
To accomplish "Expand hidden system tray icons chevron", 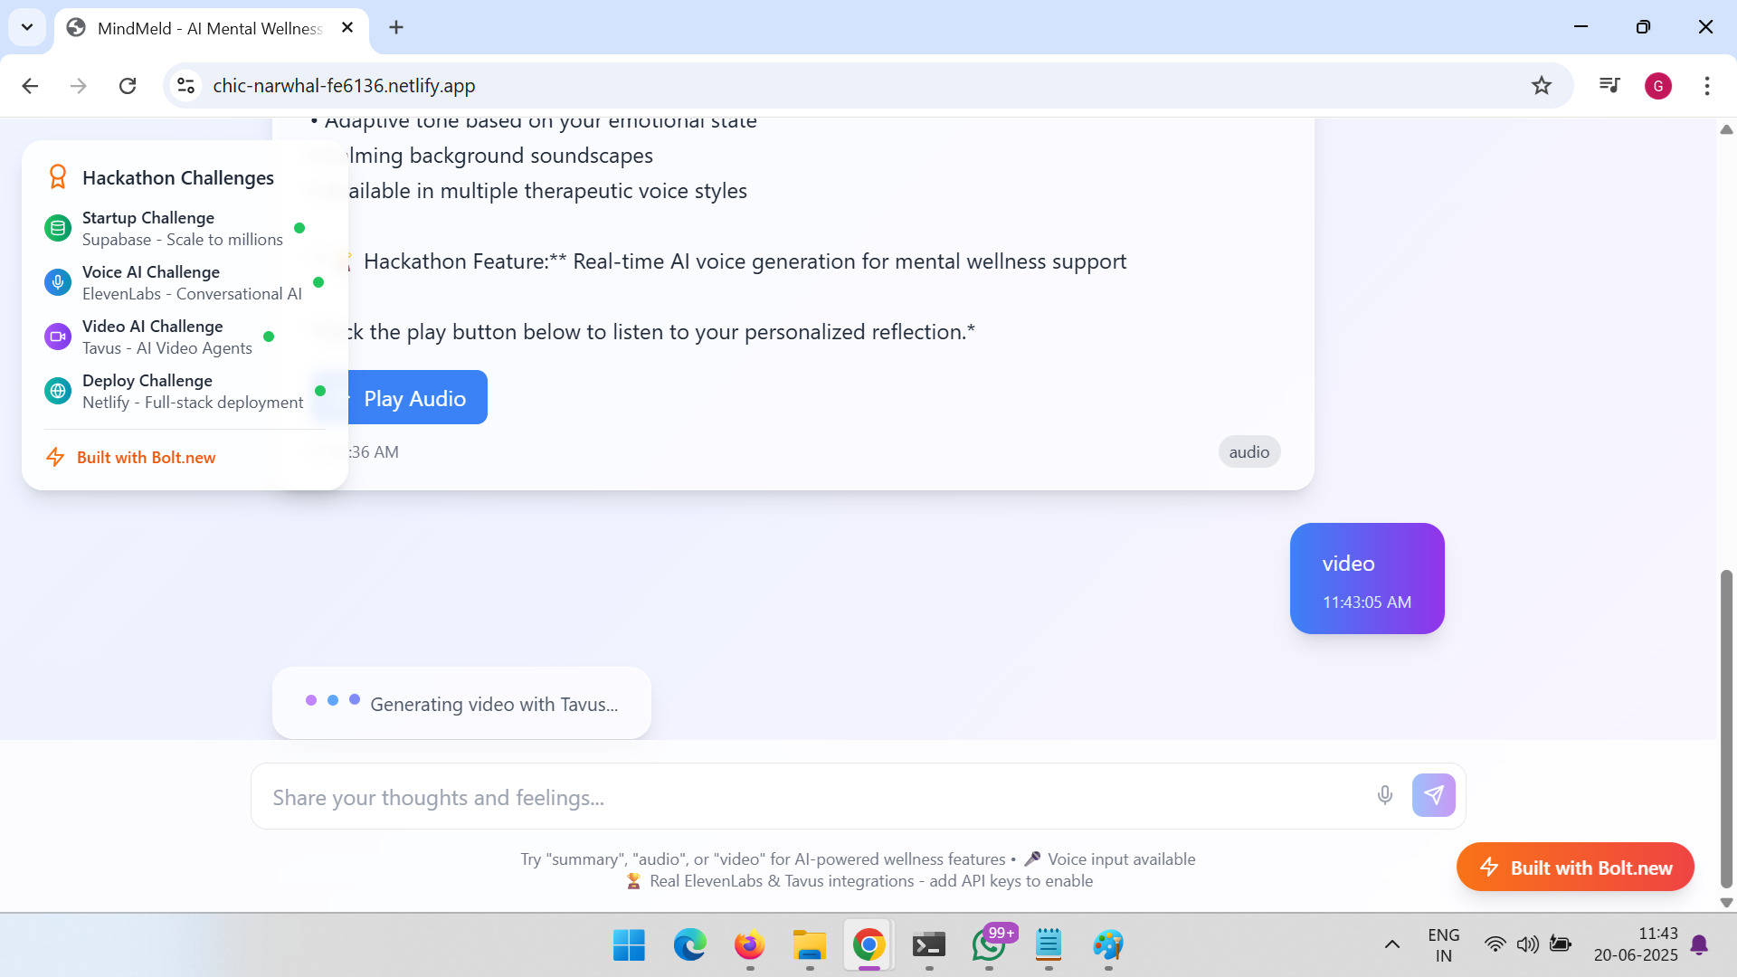I will point(1391,944).
